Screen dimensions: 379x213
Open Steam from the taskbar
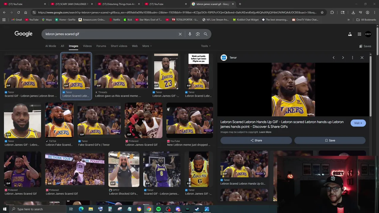tap(197, 209)
